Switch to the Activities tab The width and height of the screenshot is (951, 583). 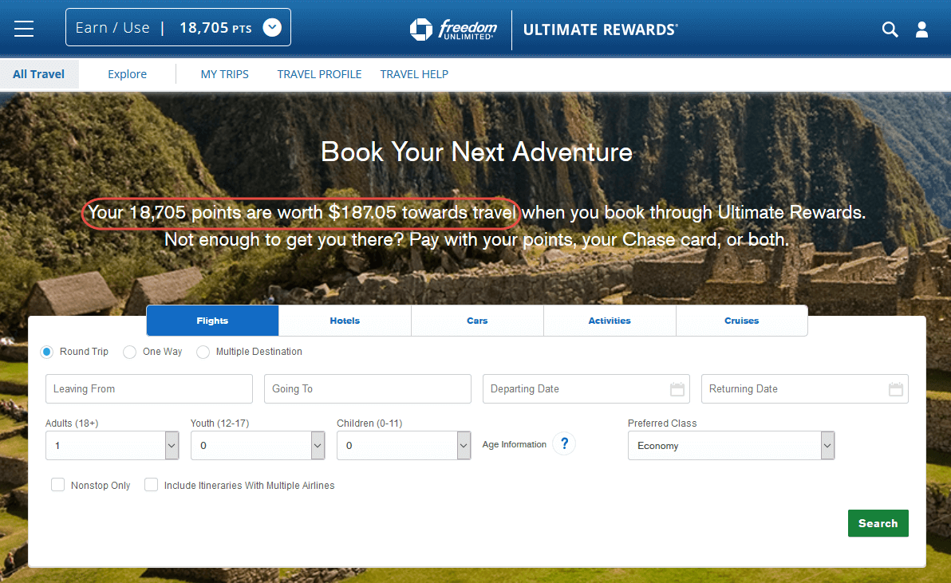point(610,321)
